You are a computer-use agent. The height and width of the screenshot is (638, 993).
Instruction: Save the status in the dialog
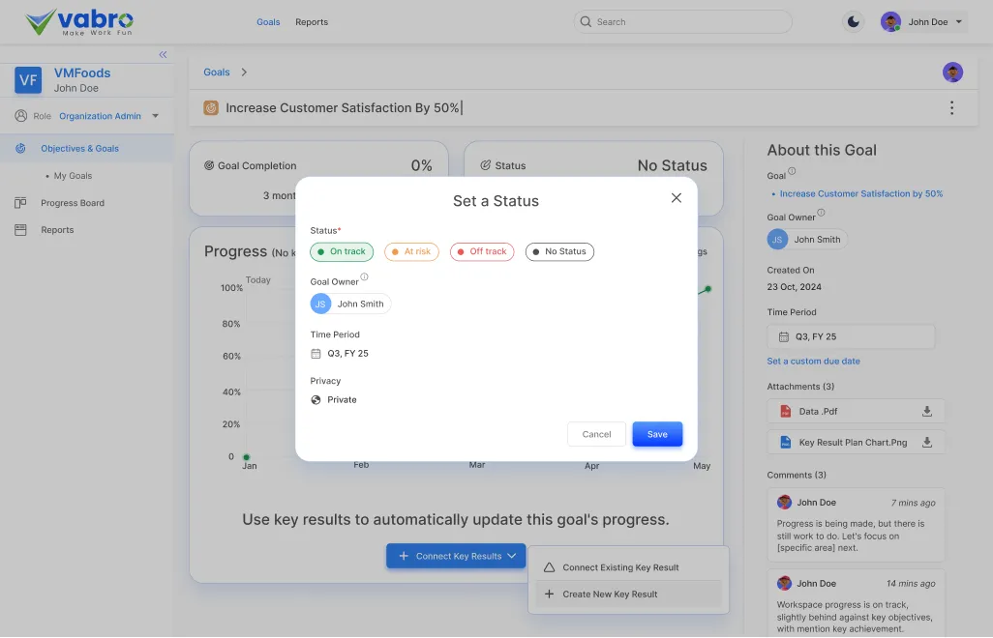(657, 434)
